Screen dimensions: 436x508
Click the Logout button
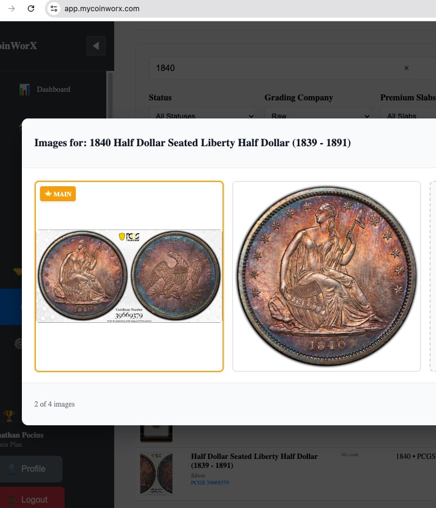click(31, 498)
